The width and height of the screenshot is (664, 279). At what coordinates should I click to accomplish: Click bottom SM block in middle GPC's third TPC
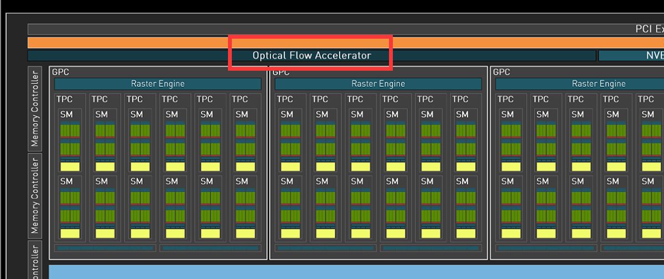point(360,207)
